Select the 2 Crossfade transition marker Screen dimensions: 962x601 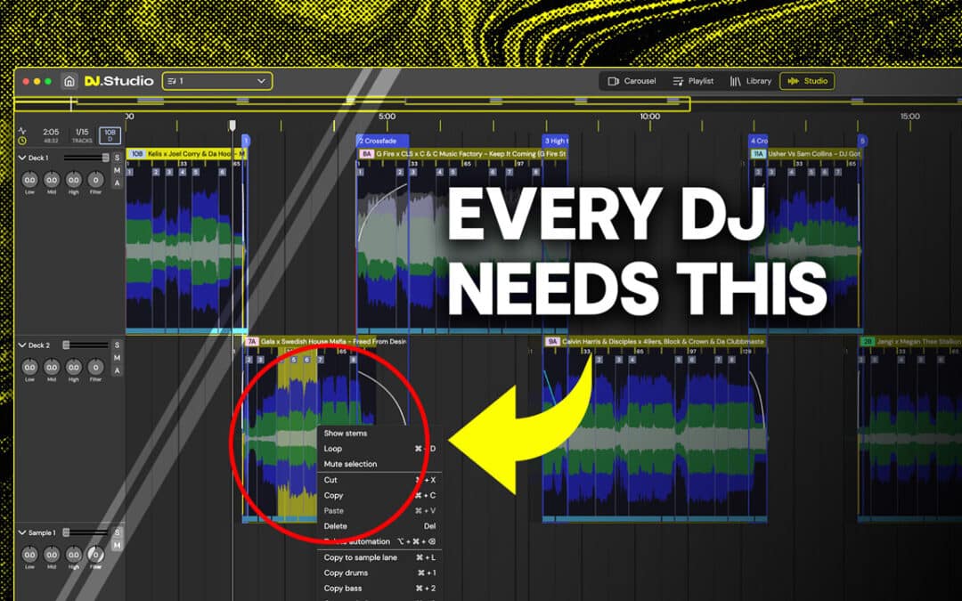tap(382, 141)
